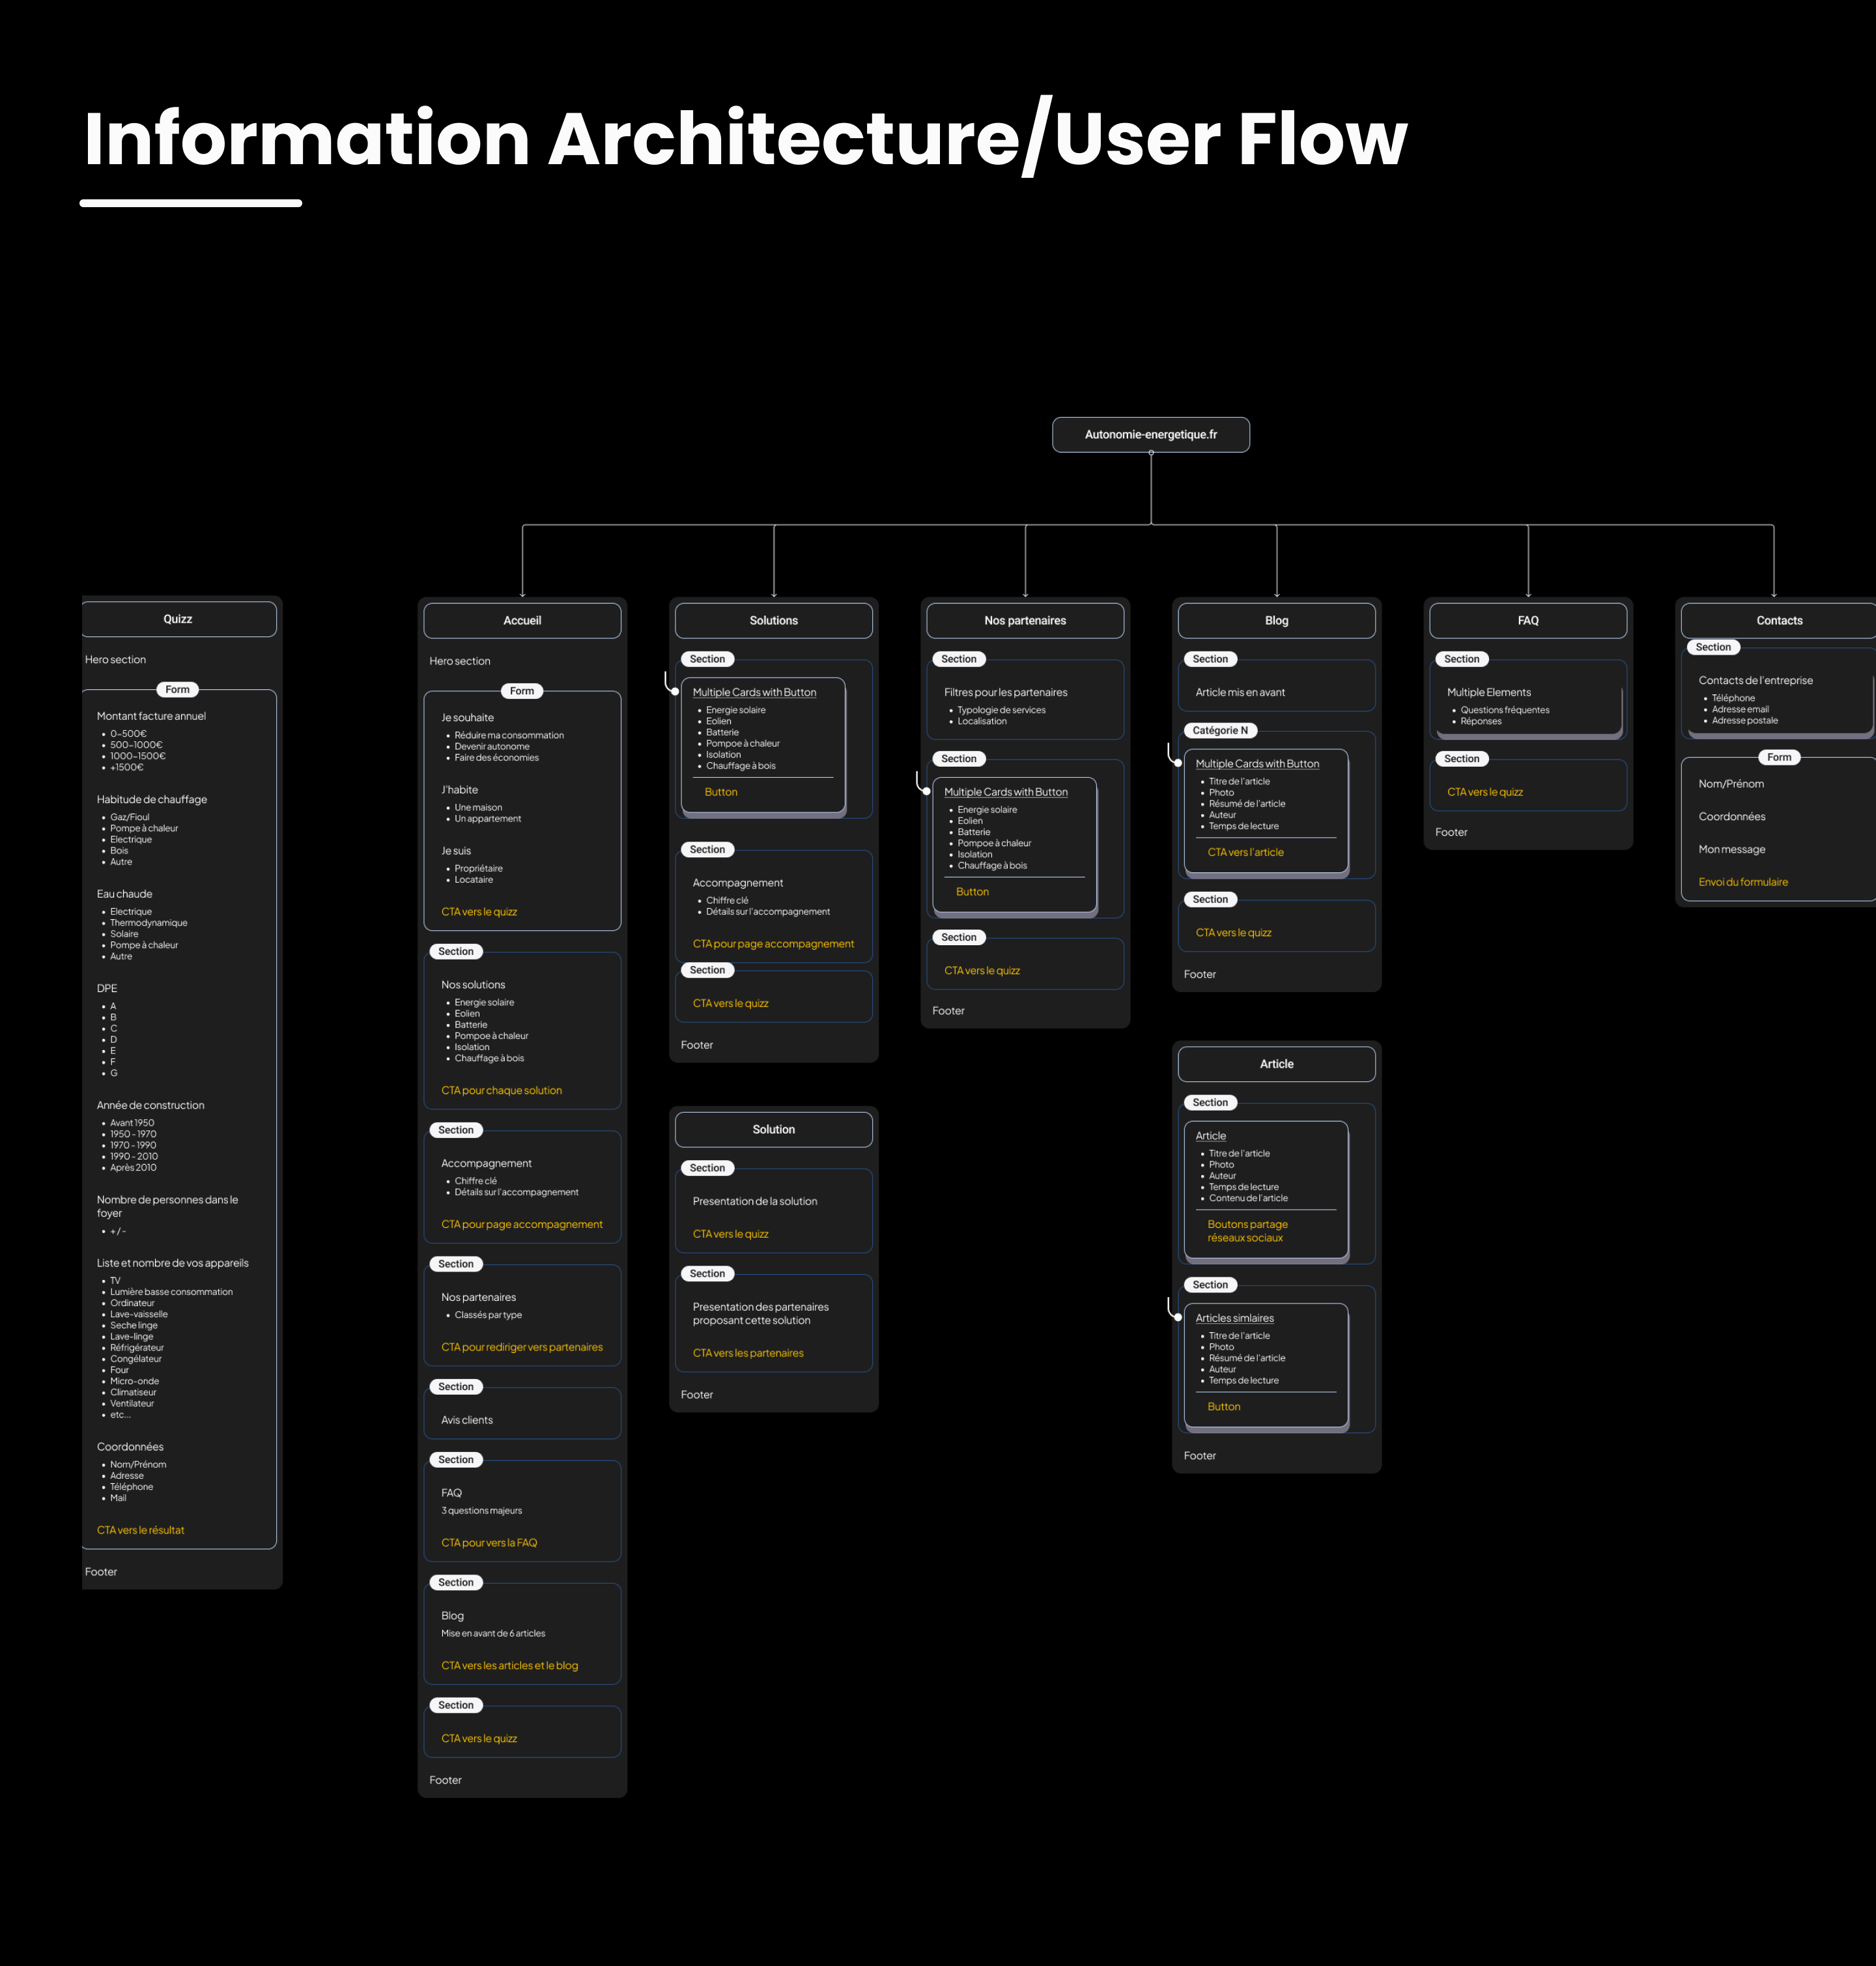Click the Solution subpage header box
Image resolution: width=1876 pixels, height=1966 pixels.
[x=773, y=1130]
